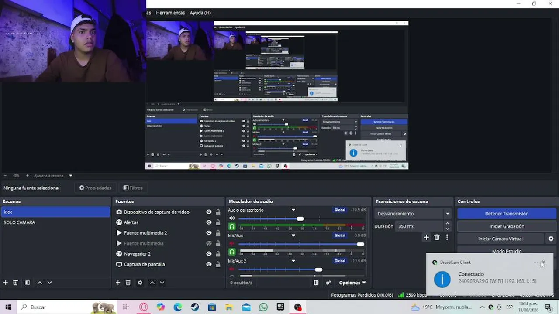Screen dimensions: 559x314
Task: Click the Iniciar Cámara Virtual button
Action: pos(500,239)
